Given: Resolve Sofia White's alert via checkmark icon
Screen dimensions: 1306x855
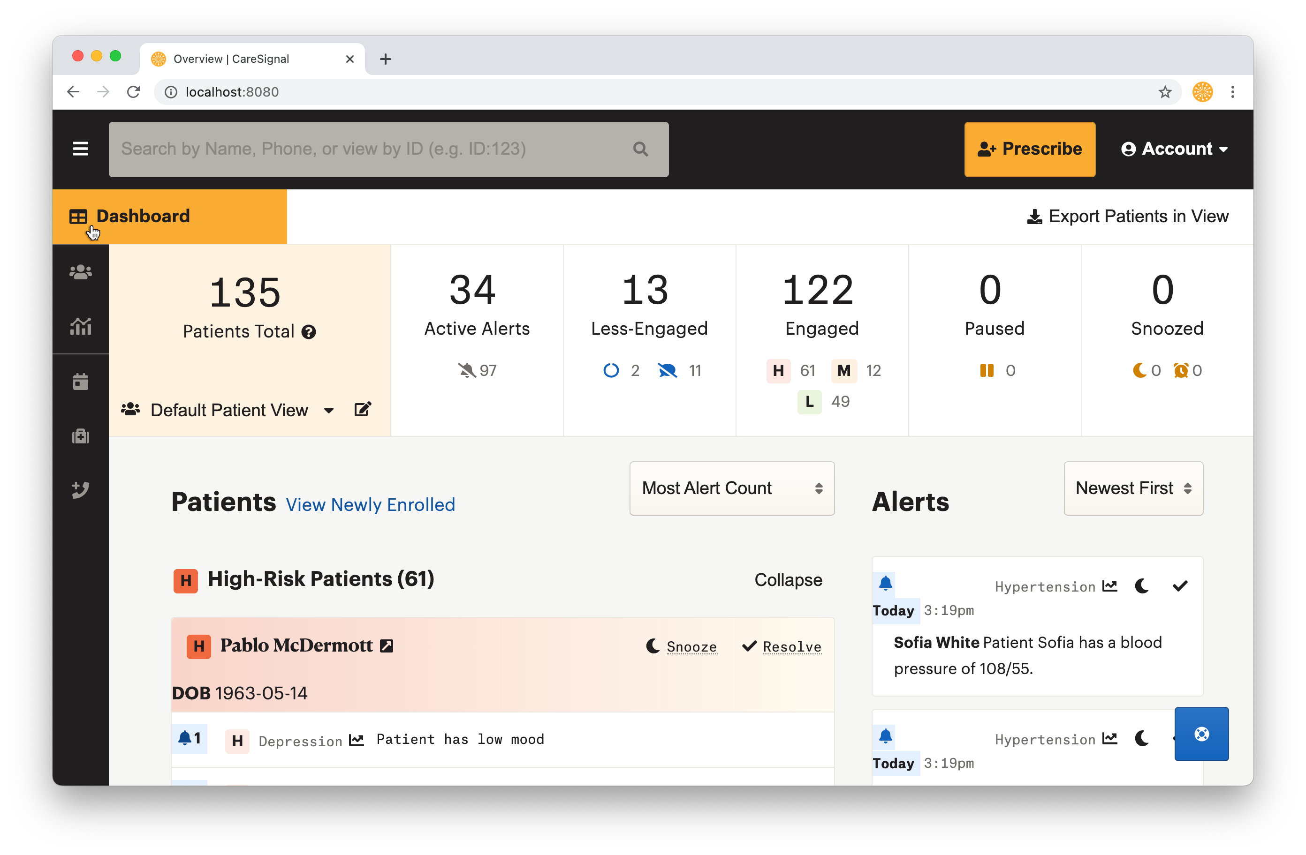Looking at the screenshot, I should tap(1180, 586).
